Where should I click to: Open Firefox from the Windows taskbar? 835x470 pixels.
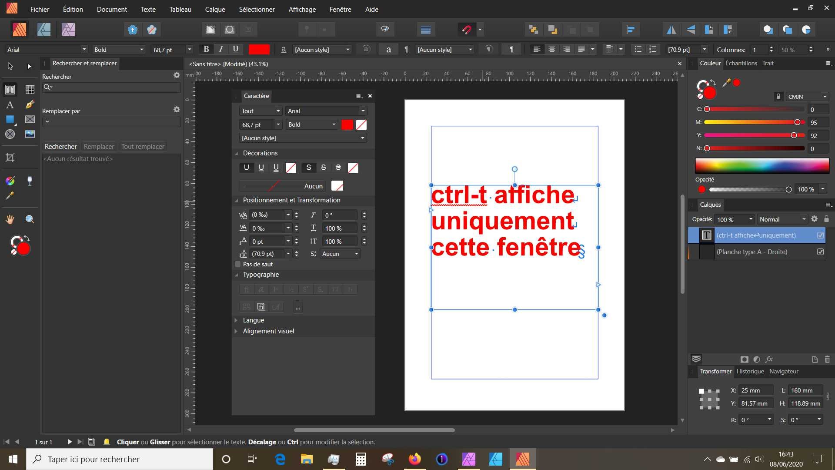[414, 459]
